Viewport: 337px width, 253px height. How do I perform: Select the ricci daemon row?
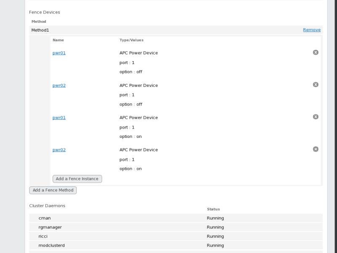pyautogui.click(x=43, y=237)
